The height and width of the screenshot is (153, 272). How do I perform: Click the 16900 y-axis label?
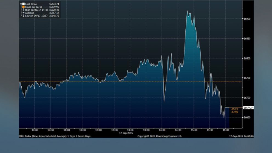point(247,19)
